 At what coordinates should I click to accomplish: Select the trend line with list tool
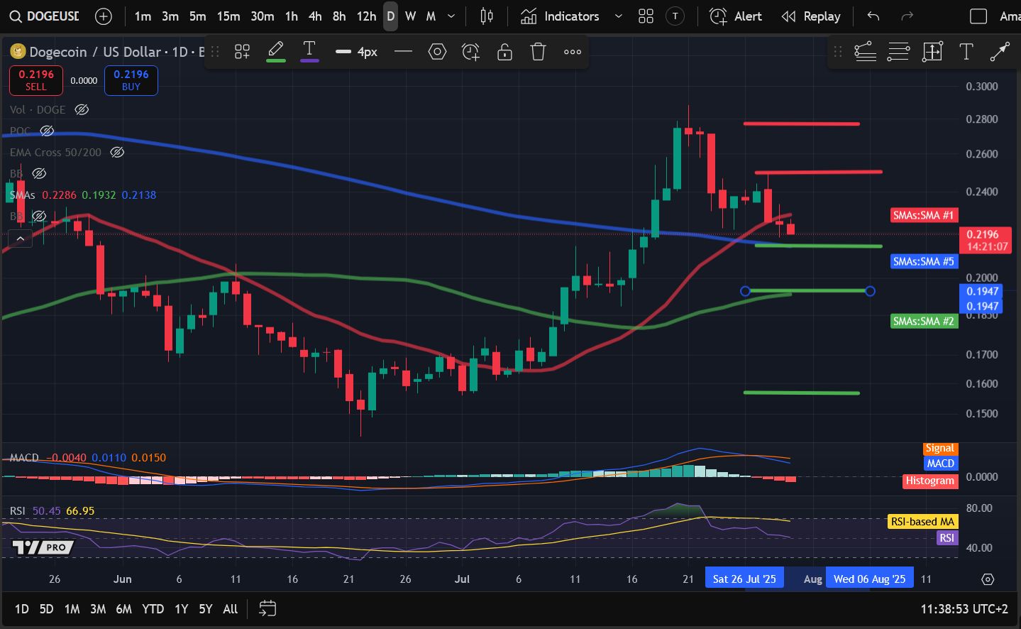click(865, 52)
